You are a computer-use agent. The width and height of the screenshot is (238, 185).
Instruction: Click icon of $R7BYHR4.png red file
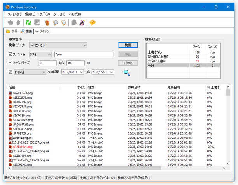pos(10,147)
